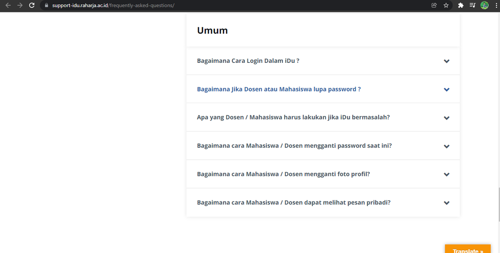The image size is (500, 253).
Task: Open 'Bagaimana Cara Login Dalam iDu ?' question
Action: pyautogui.click(x=248, y=61)
